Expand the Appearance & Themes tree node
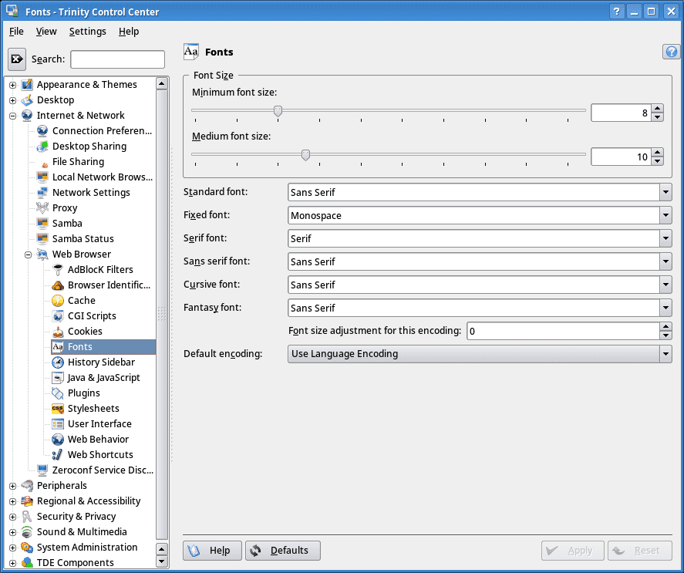The width and height of the screenshot is (684, 573). [x=12, y=85]
